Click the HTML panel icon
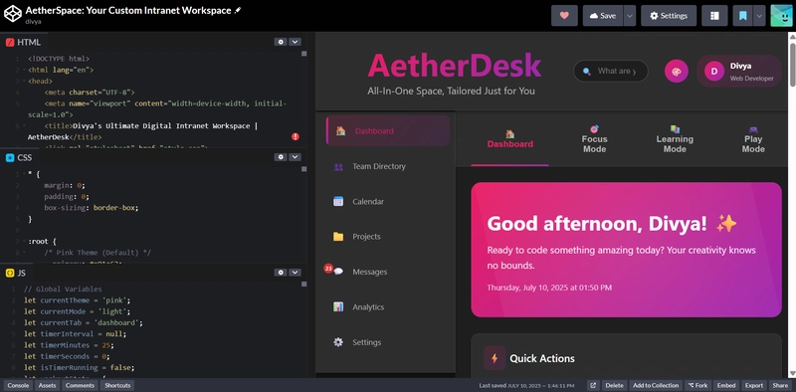 coord(10,42)
